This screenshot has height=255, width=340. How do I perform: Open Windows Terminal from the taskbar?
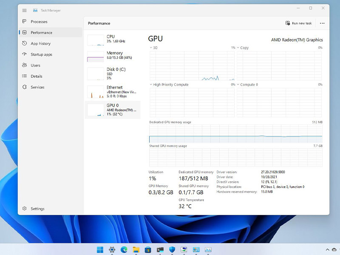[160, 249]
